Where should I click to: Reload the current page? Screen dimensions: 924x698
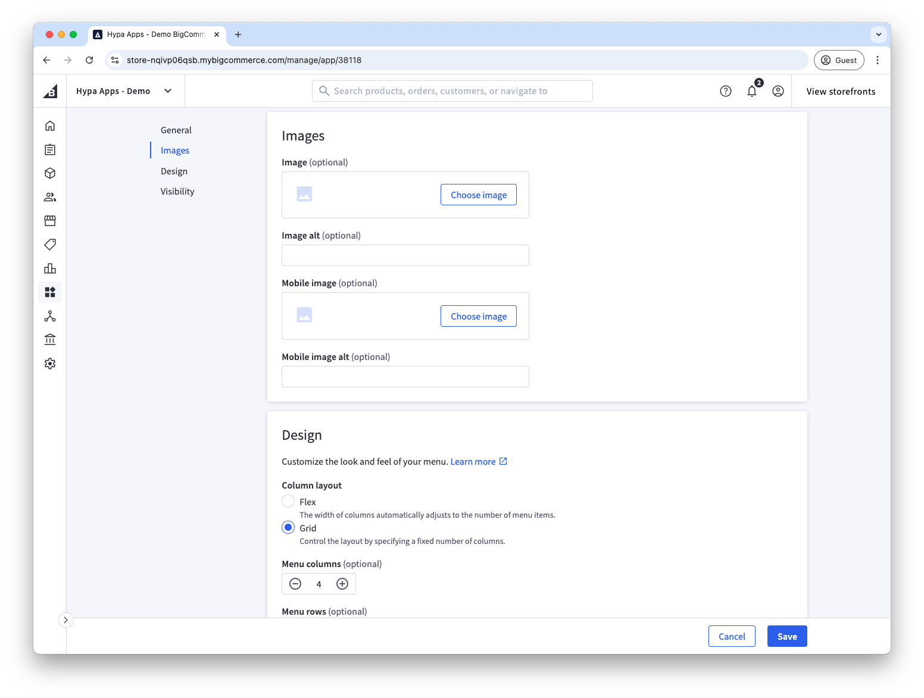89,60
